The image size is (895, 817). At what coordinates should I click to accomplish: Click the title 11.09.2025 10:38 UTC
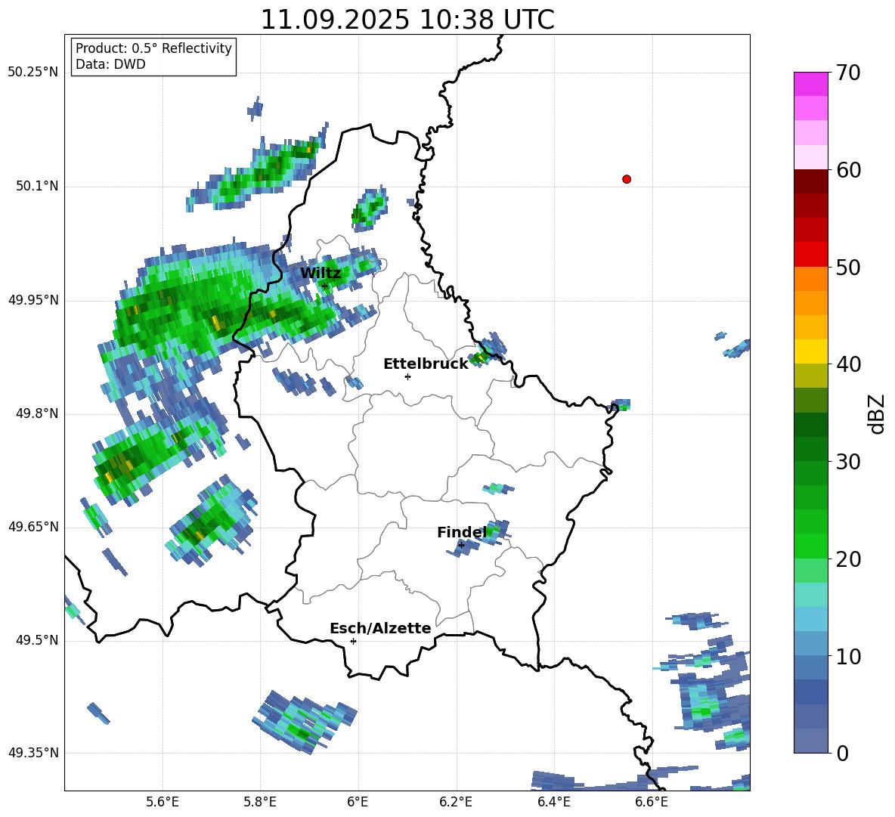(x=407, y=20)
